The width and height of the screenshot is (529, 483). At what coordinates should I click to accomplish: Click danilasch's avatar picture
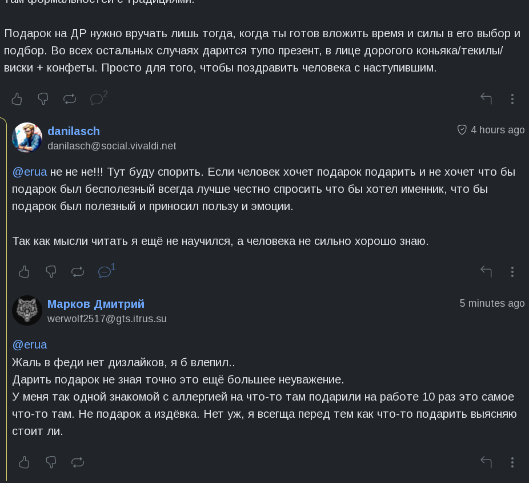27,138
